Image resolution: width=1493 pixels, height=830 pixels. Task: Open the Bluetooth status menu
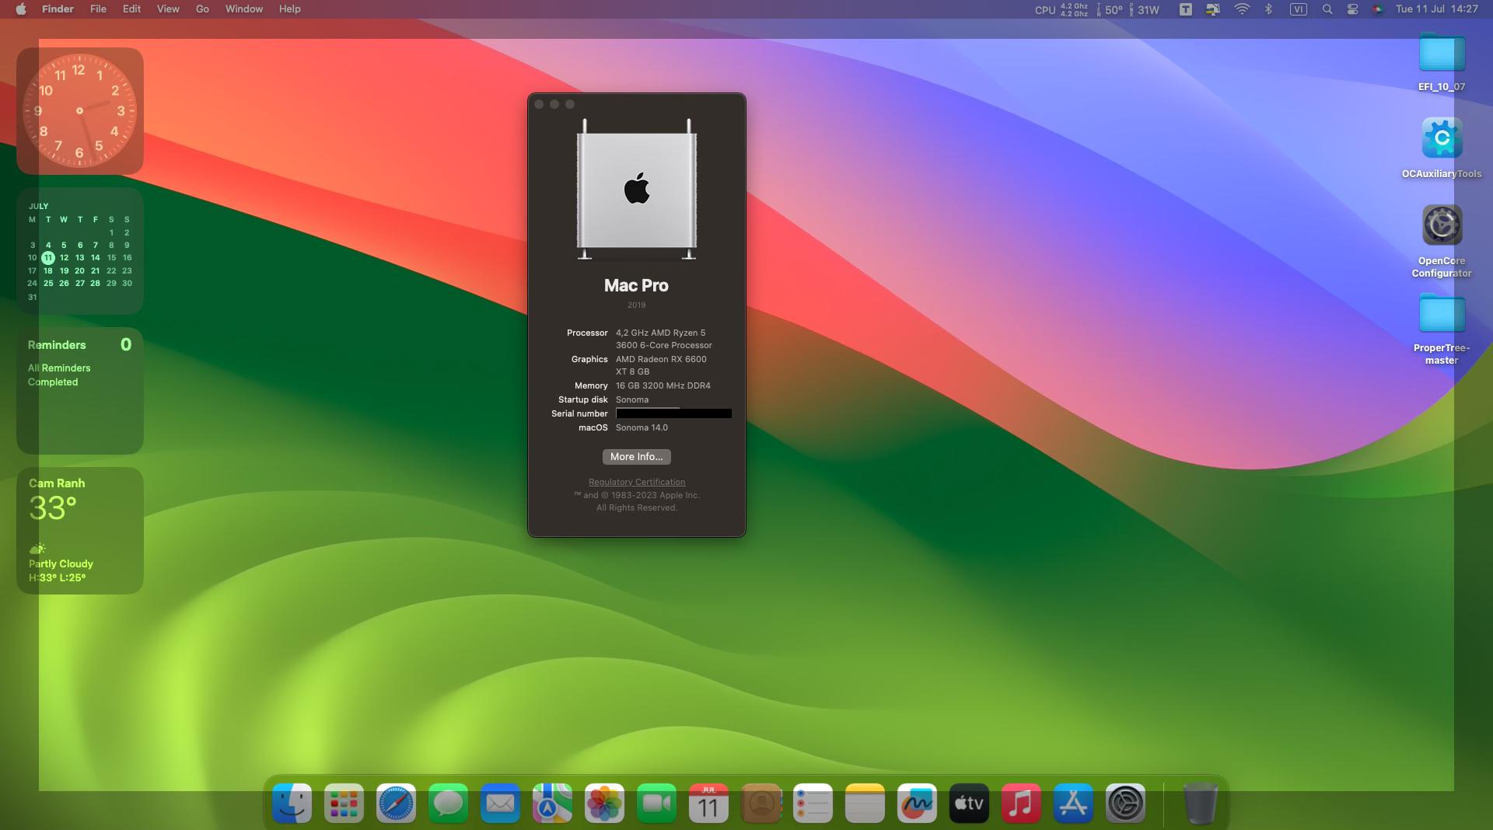pos(1268,9)
